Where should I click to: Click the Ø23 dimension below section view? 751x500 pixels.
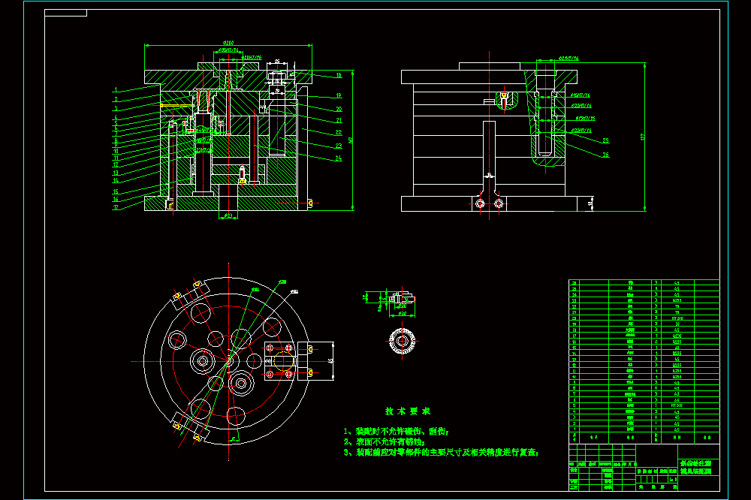tap(228, 215)
